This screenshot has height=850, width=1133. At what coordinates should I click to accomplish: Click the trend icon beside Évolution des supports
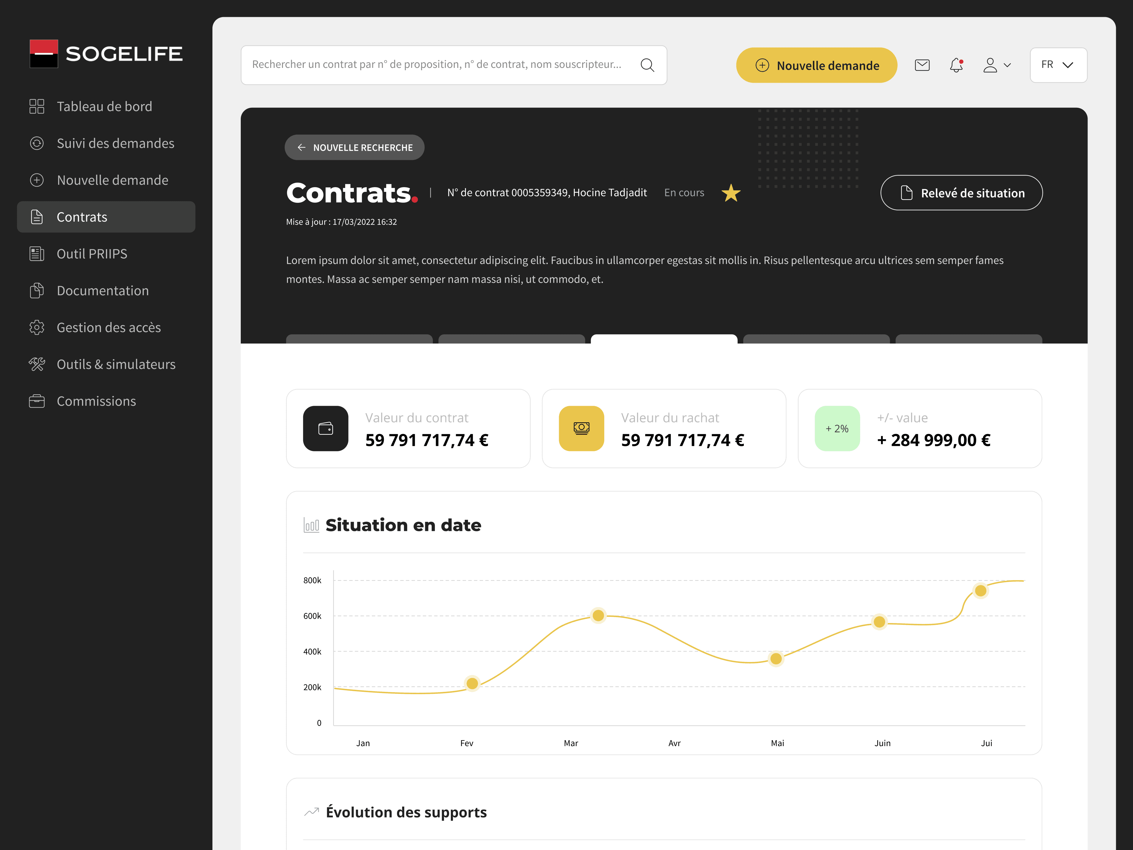pos(311,812)
